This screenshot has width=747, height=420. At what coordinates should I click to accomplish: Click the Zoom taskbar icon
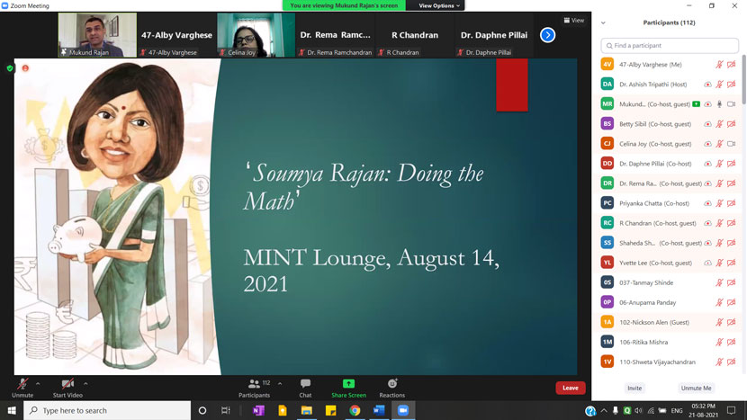403,410
